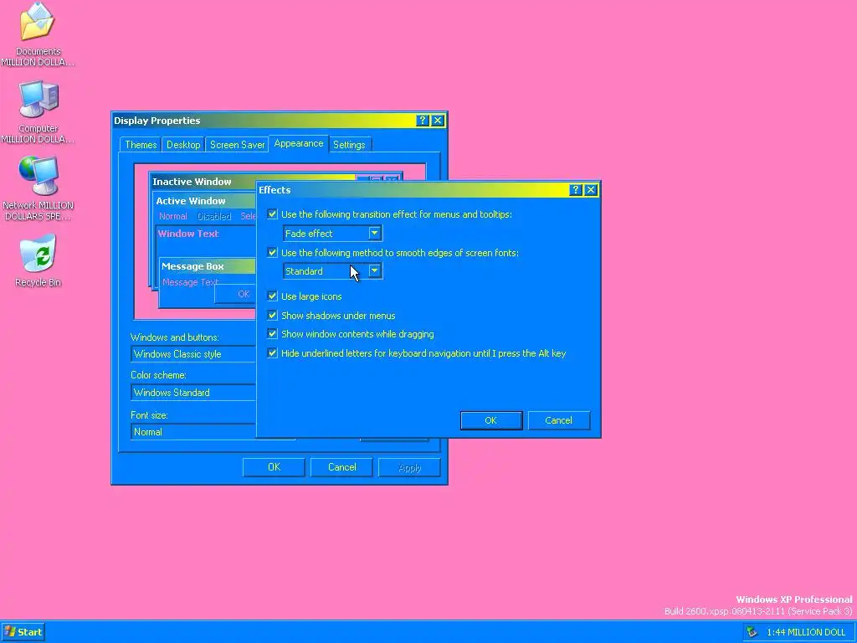This screenshot has height=643, width=857.
Task: Select the Appearance tab
Action: pyautogui.click(x=299, y=144)
